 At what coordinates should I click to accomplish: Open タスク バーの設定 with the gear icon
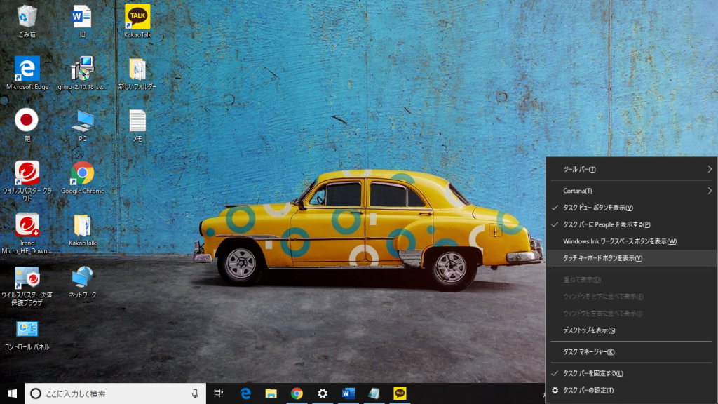coord(588,390)
